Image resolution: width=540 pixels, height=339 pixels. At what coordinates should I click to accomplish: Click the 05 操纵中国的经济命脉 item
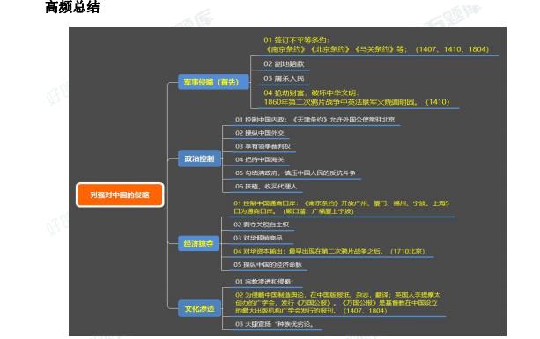(x=268, y=265)
